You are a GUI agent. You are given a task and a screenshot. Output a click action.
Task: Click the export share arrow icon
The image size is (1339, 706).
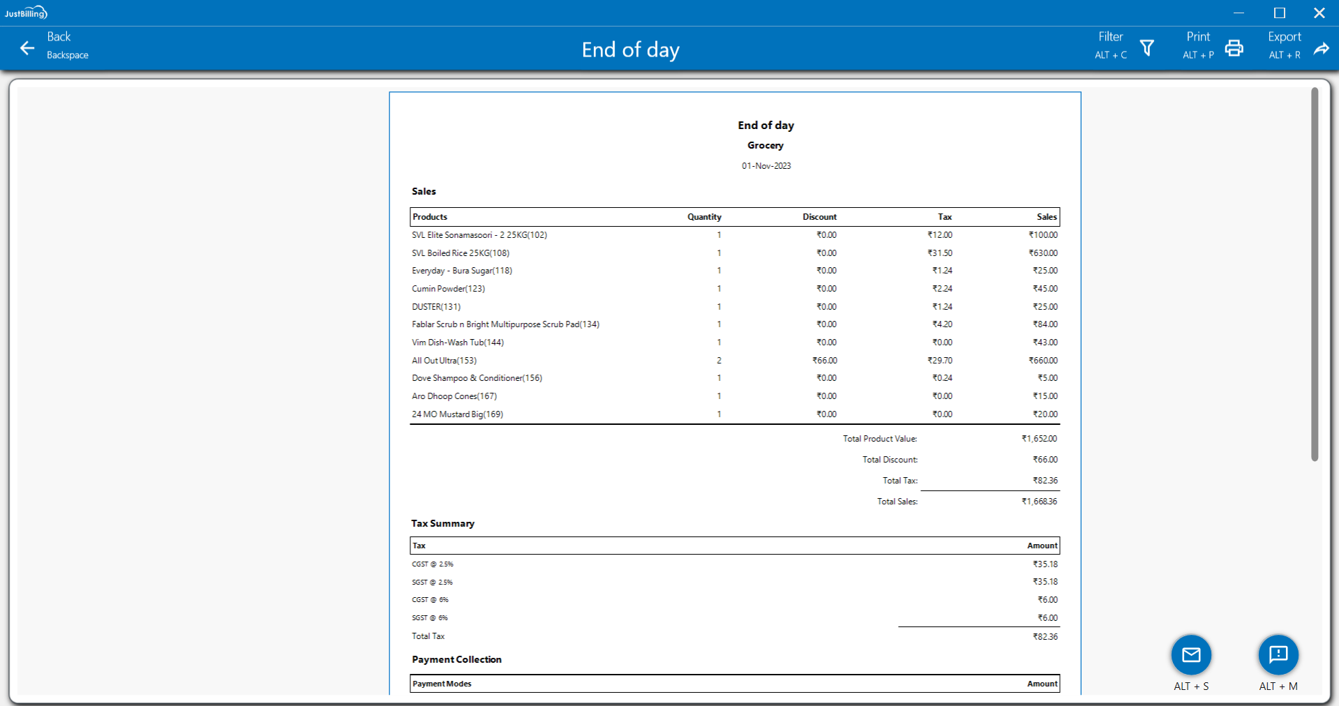(1321, 48)
